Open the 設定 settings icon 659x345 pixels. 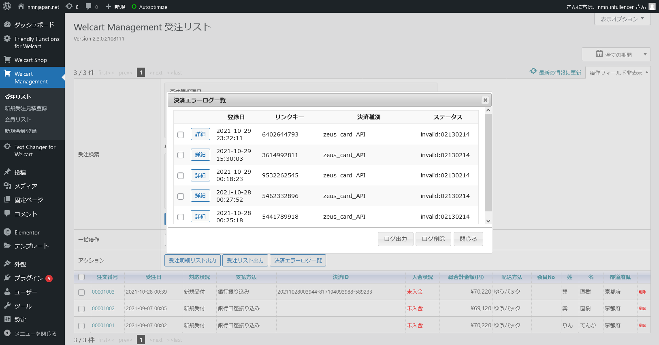[7, 319]
